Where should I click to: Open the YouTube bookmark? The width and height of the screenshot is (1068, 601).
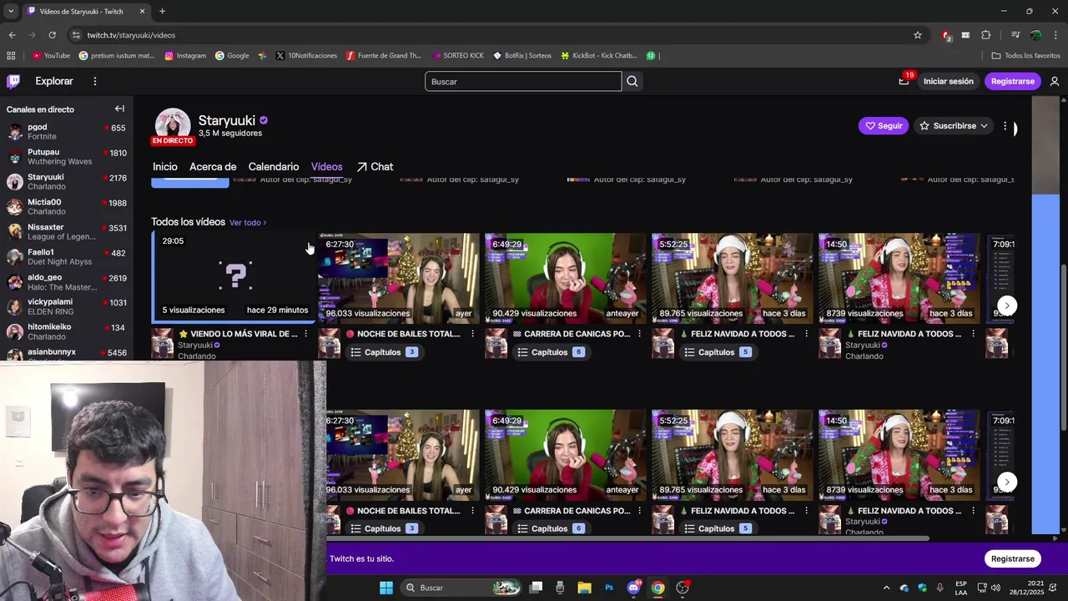click(x=51, y=56)
